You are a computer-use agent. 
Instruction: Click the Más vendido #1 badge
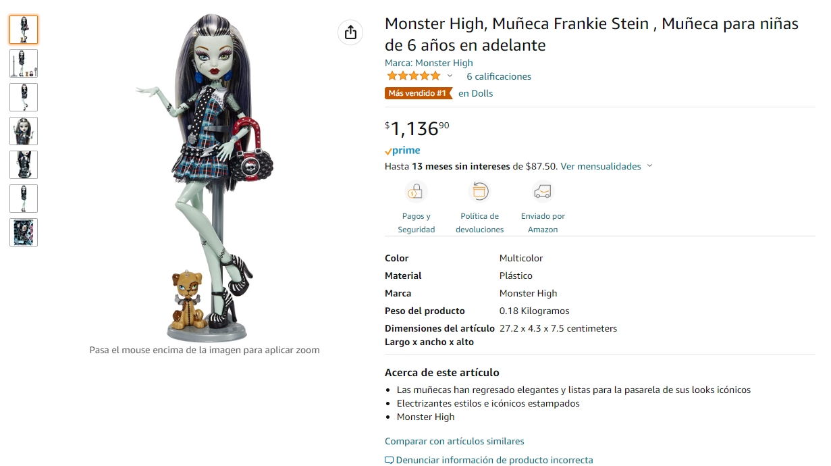click(x=419, y=93)
